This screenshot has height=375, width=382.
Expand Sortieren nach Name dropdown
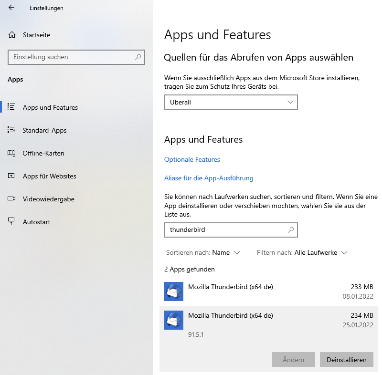click(203, 252)
